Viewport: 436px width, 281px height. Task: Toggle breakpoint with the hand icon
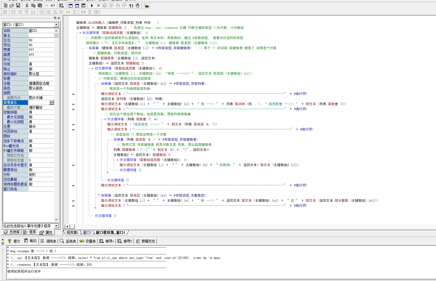[x=137, y=5]
